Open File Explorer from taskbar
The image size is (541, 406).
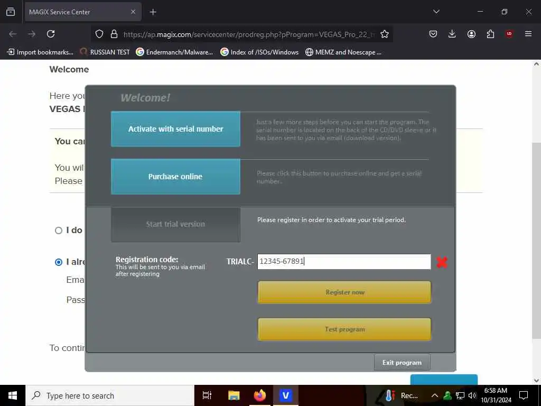234,395
